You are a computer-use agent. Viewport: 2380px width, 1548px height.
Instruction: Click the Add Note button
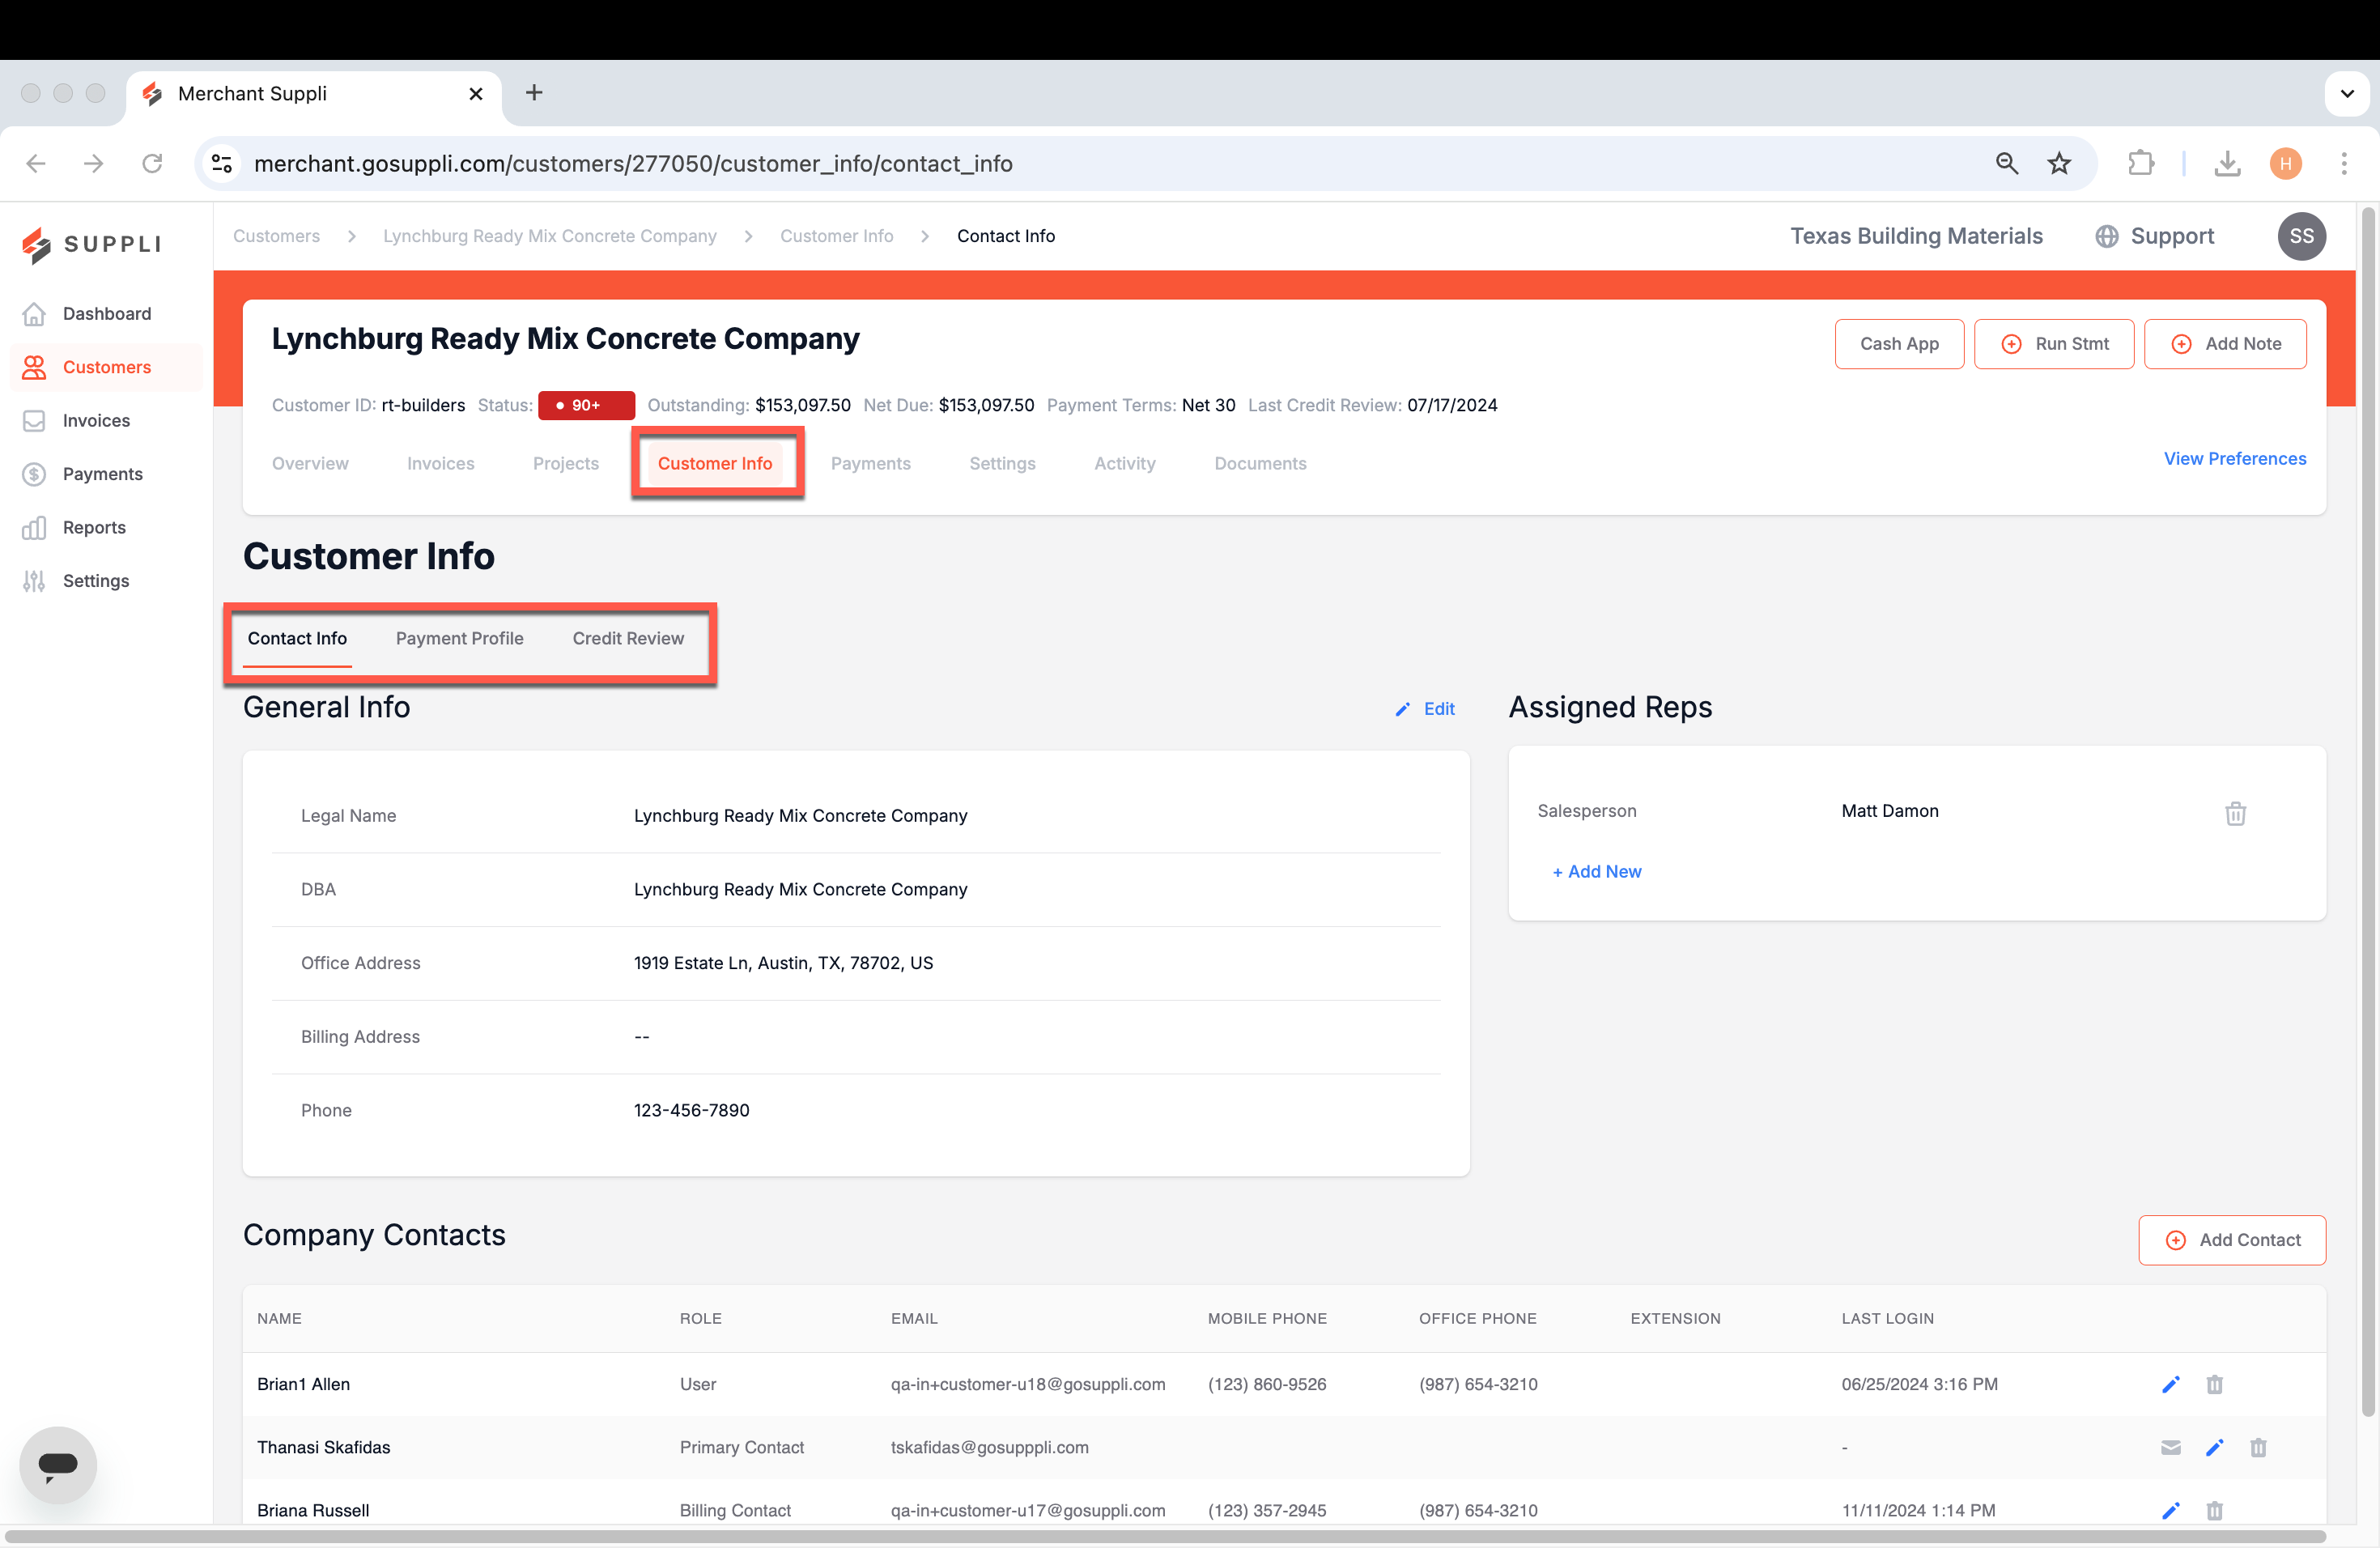(x=2224, y=344)
